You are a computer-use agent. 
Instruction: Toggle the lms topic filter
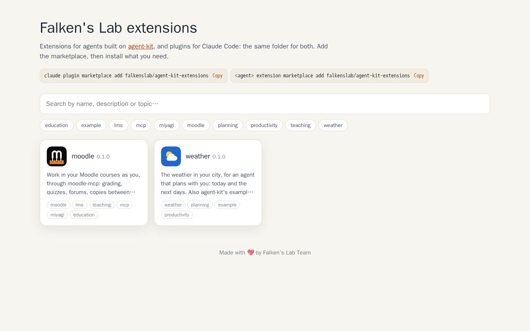(x=118, y=125)
